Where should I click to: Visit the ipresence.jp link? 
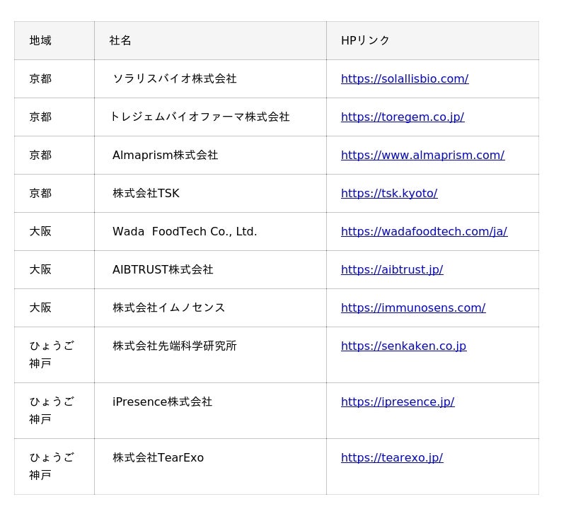point(397,401)
